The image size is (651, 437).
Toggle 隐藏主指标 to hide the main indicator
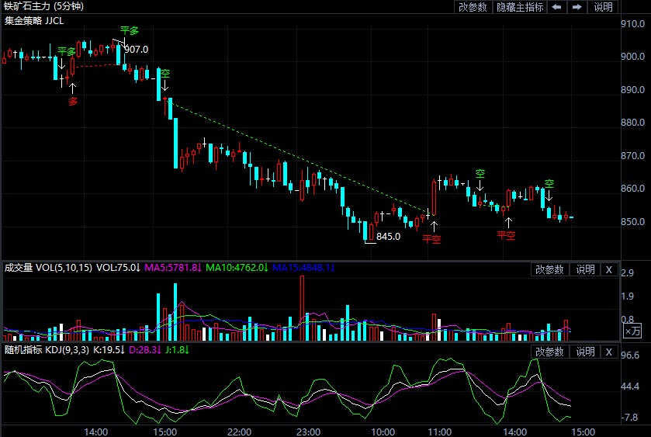coord(520,7)
